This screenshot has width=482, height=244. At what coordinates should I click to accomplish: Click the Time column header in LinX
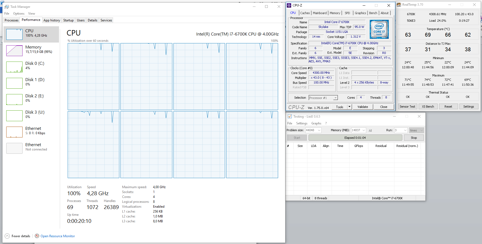coord(340,146)
